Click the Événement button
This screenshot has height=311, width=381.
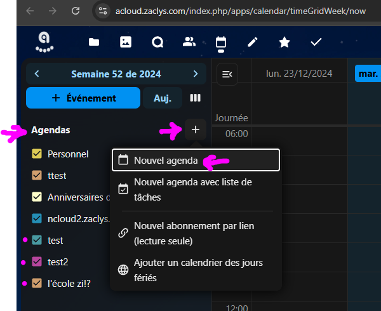83,98
